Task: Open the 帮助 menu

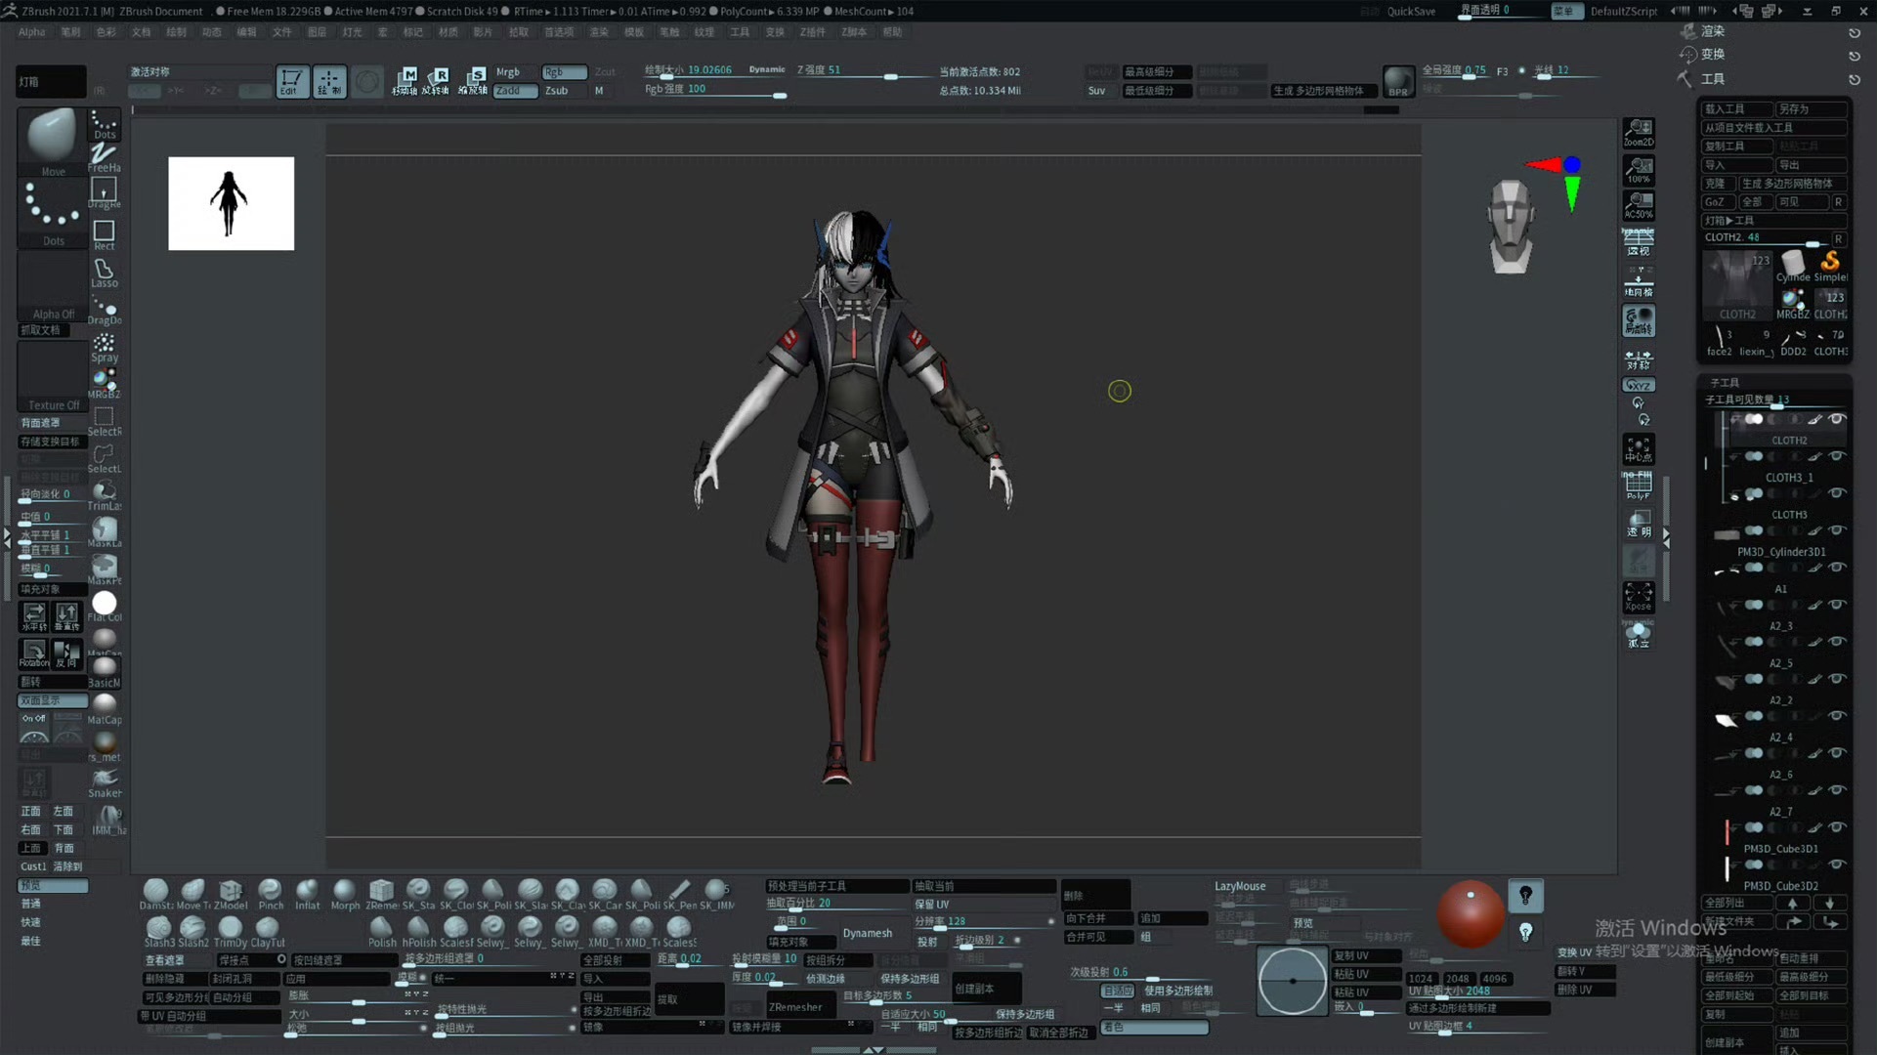Action: click(x=892, y=32)
